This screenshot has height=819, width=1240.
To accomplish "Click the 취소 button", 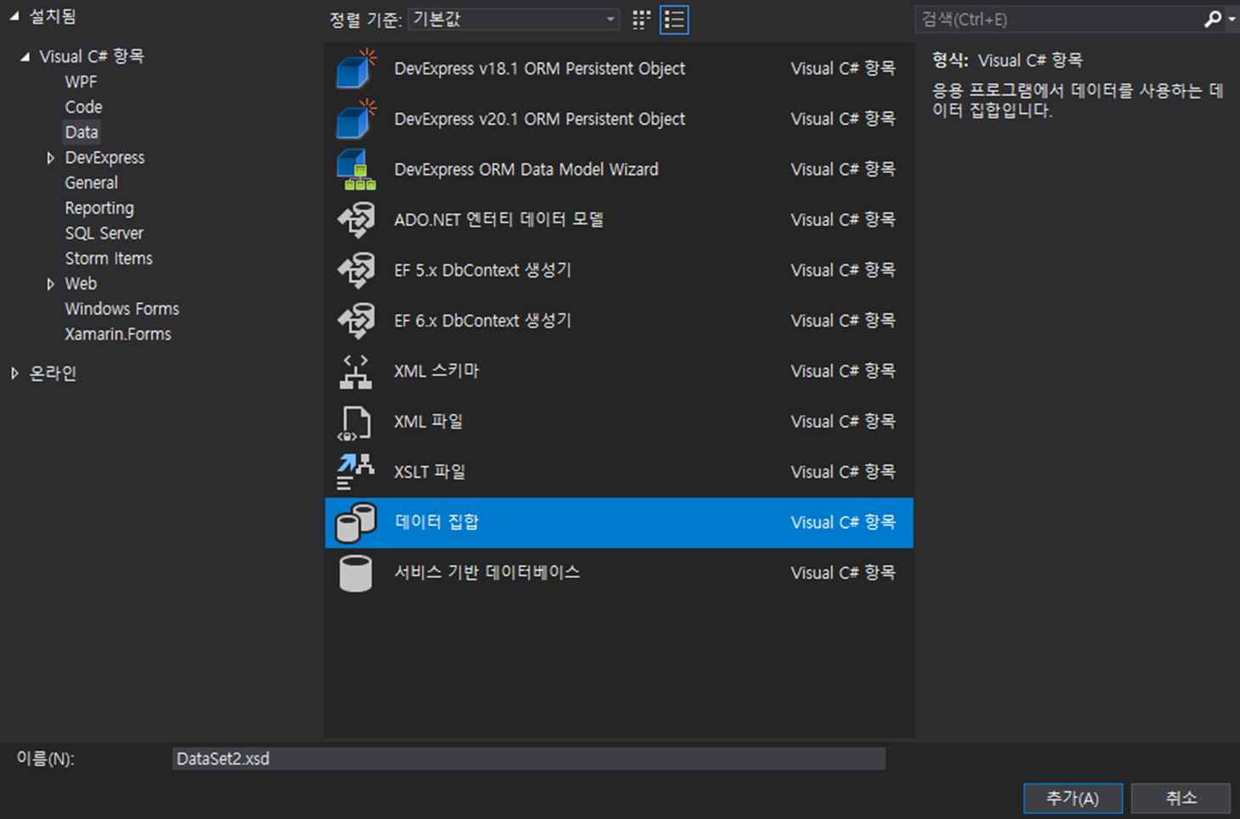I will [1181, 799].
